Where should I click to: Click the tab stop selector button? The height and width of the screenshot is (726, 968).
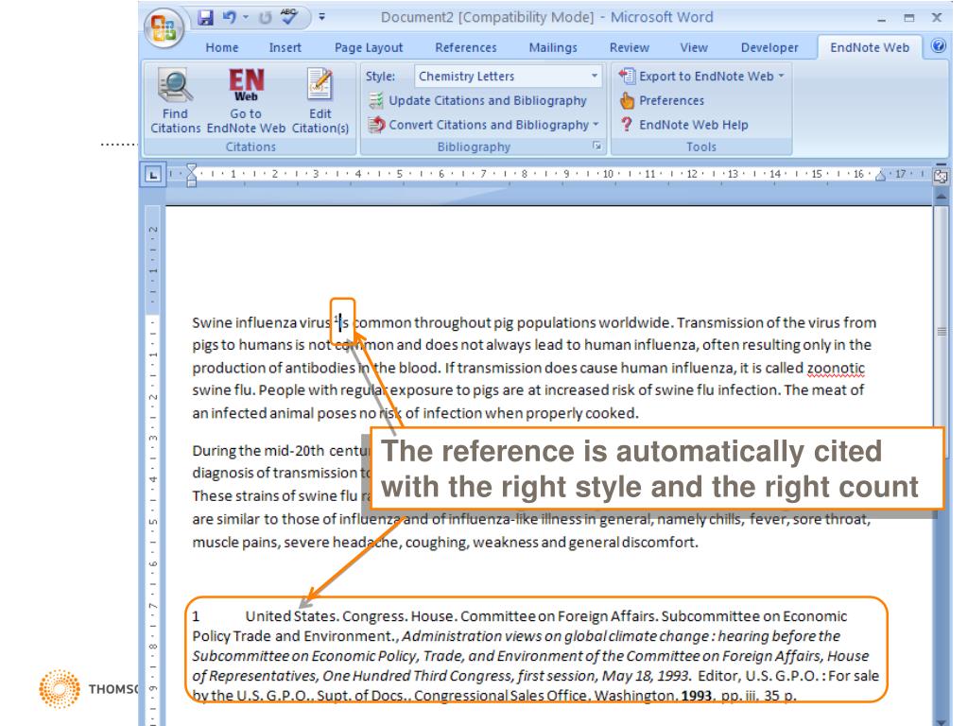click(152, 175)
